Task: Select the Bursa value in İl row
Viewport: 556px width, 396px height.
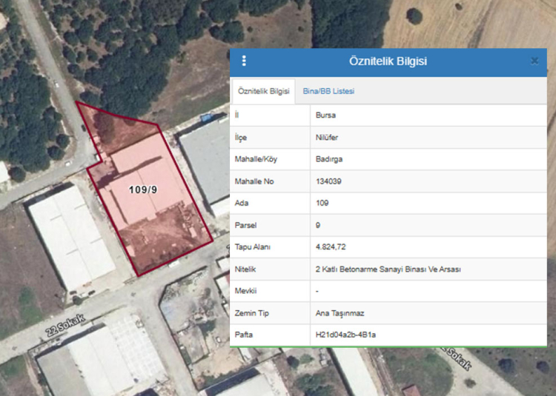Action: [325, 115]
